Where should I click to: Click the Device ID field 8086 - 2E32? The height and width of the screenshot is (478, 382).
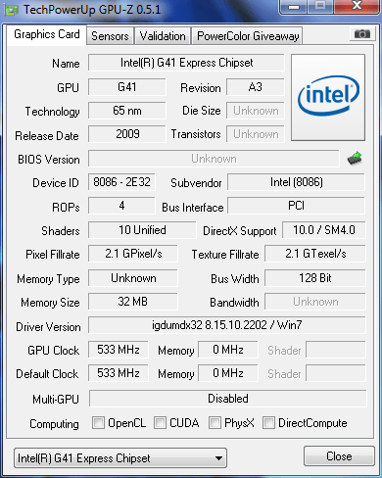(121, 182)
